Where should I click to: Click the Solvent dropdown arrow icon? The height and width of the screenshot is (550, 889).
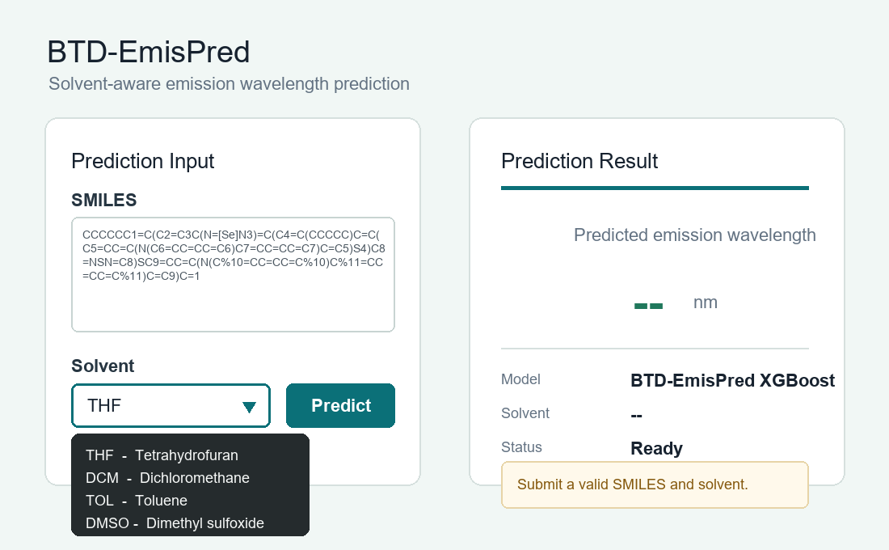click(249, 406)
